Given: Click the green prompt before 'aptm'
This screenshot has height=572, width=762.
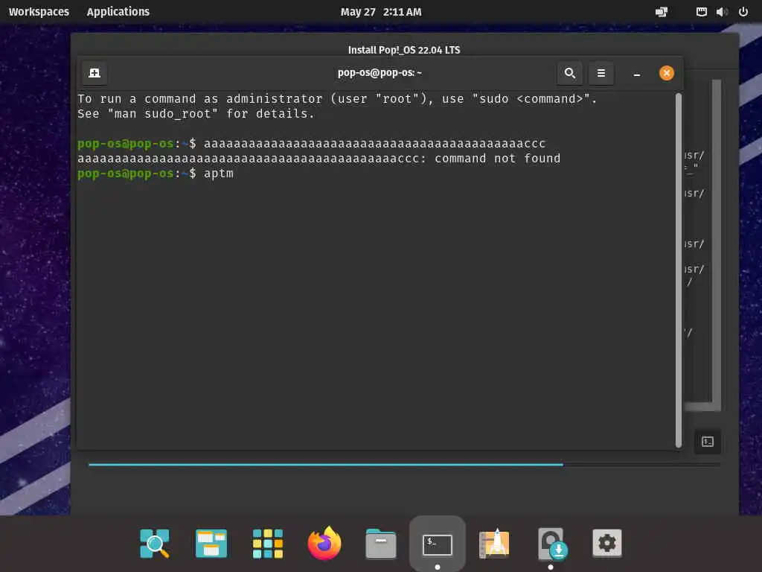Looking at the screenshot, I should [137, 173].
